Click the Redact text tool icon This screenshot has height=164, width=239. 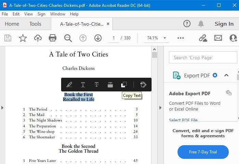point(110,85)
